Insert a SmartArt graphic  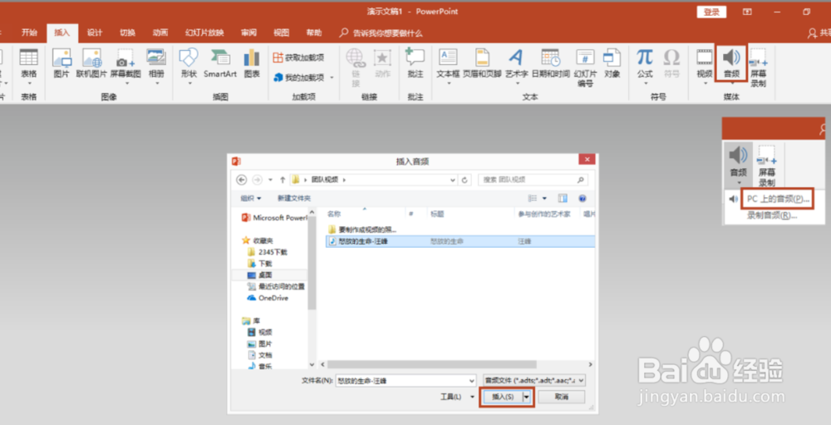coord(220,64)
